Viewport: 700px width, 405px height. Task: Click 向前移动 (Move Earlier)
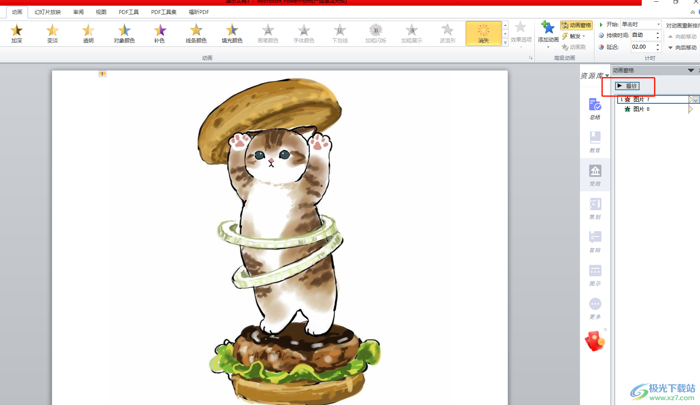coord(682,37)
